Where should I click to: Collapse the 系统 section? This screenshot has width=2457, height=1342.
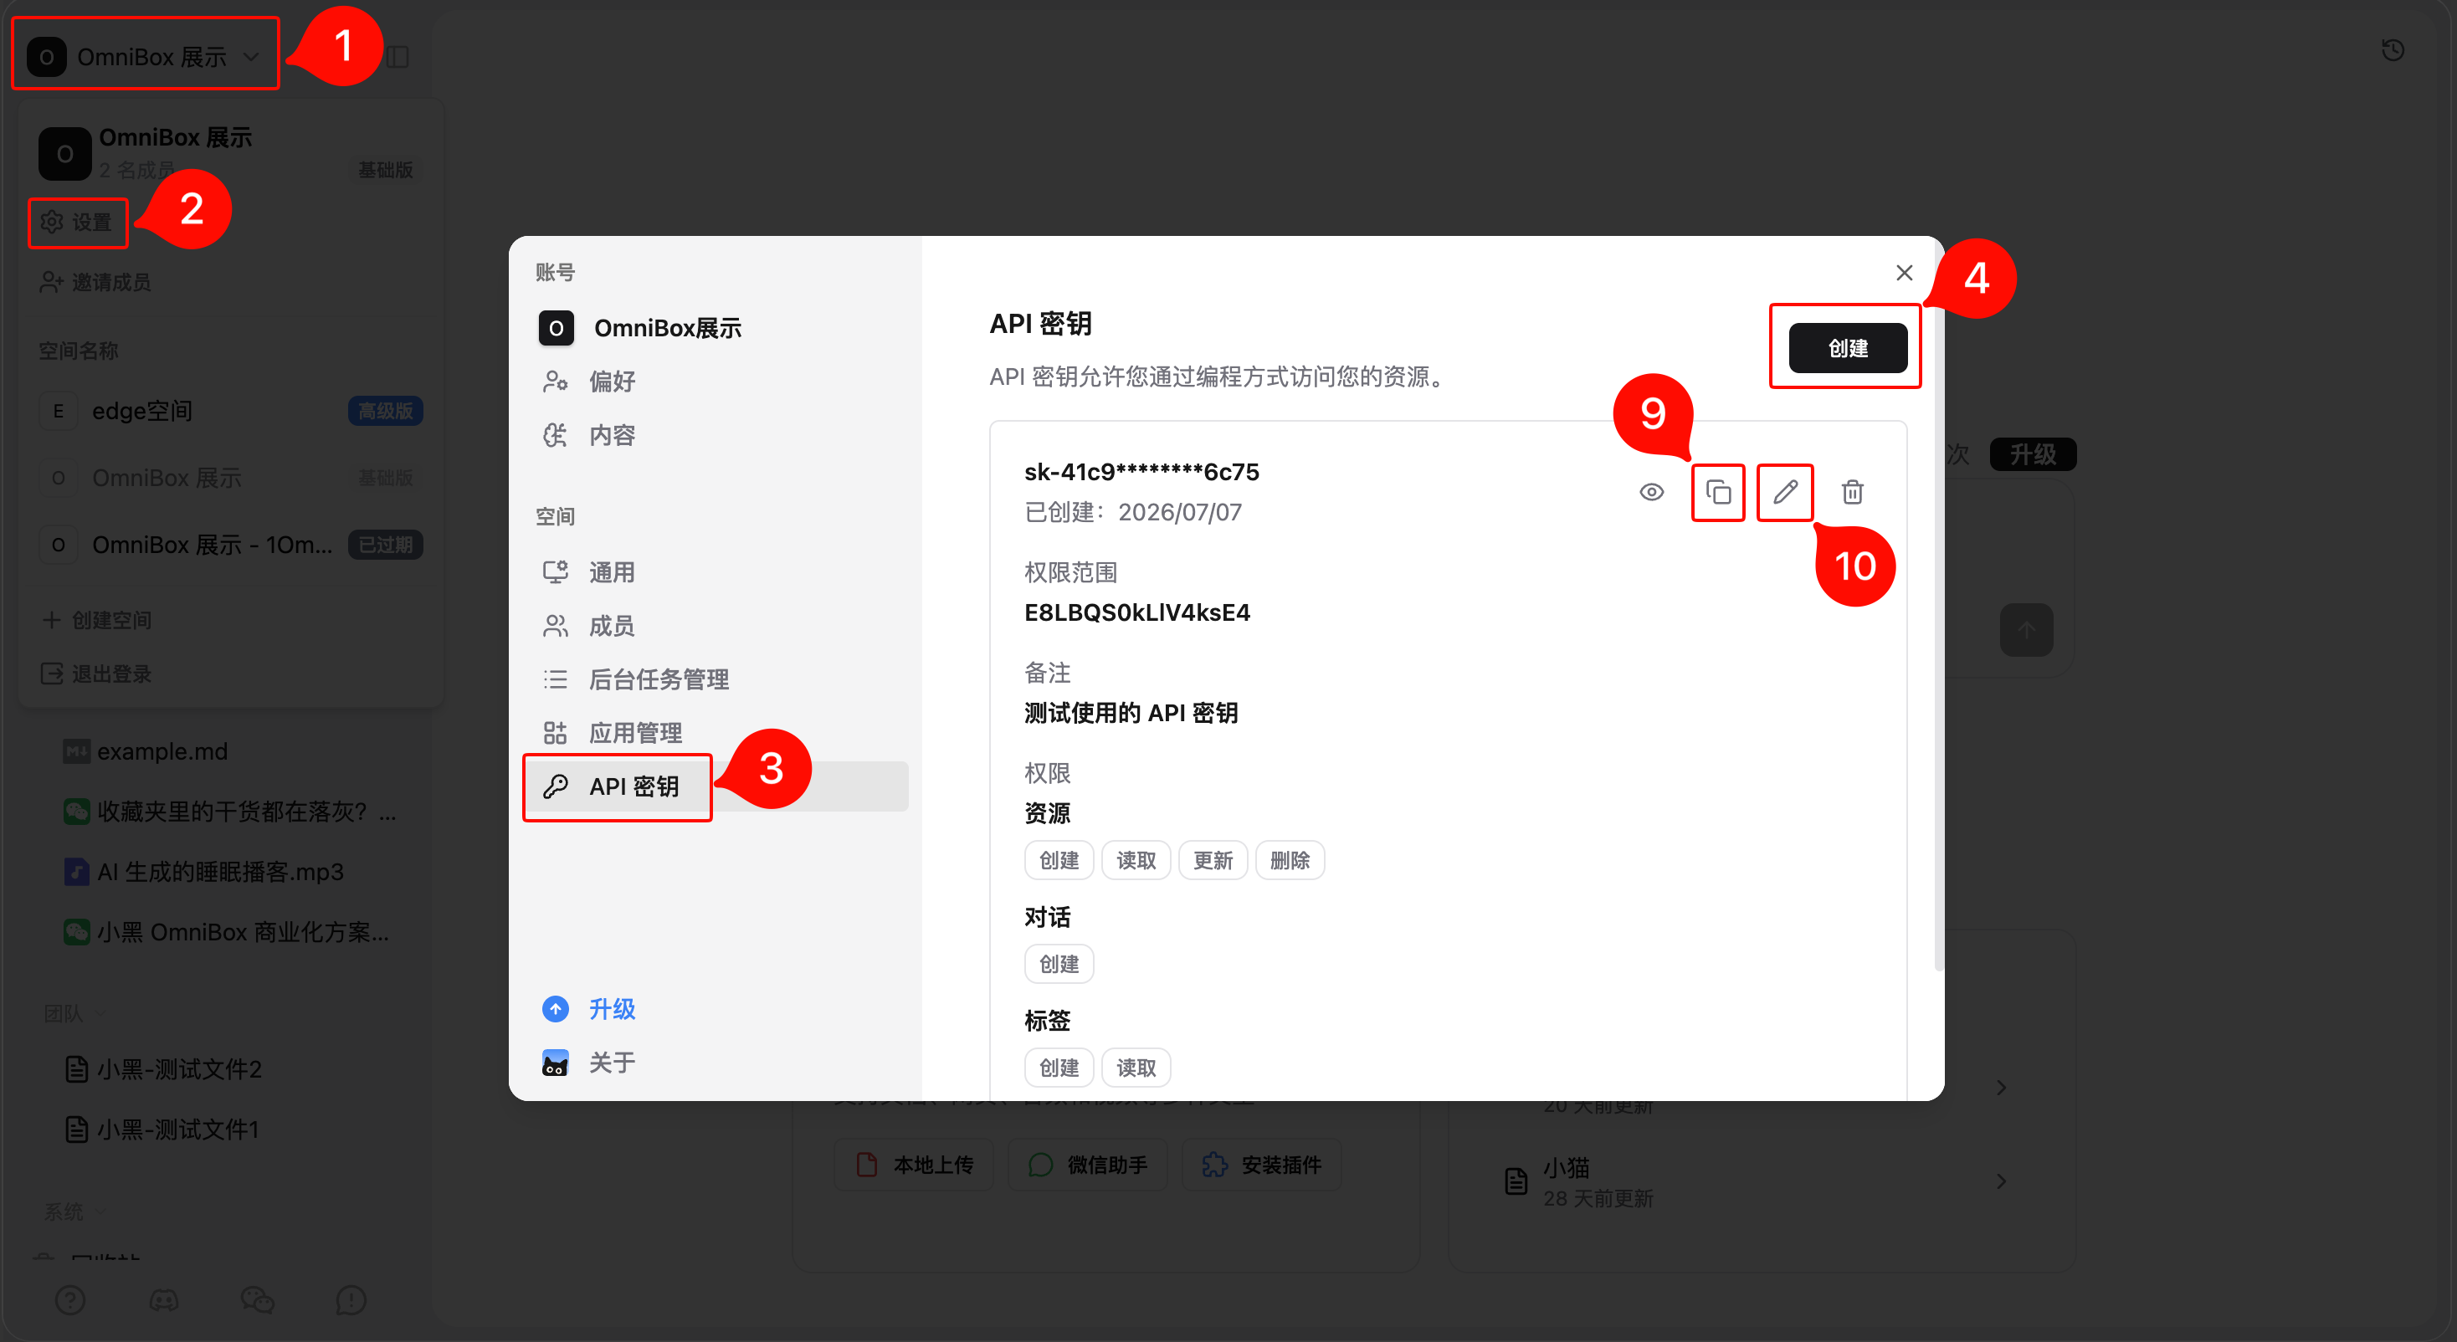click(x=74, y=1211)
